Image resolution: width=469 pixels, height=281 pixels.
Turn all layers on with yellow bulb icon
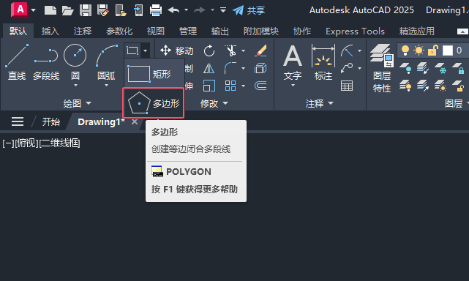point(405,86)
